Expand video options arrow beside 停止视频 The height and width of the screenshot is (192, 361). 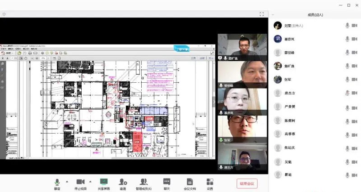[x=90, y=182]
